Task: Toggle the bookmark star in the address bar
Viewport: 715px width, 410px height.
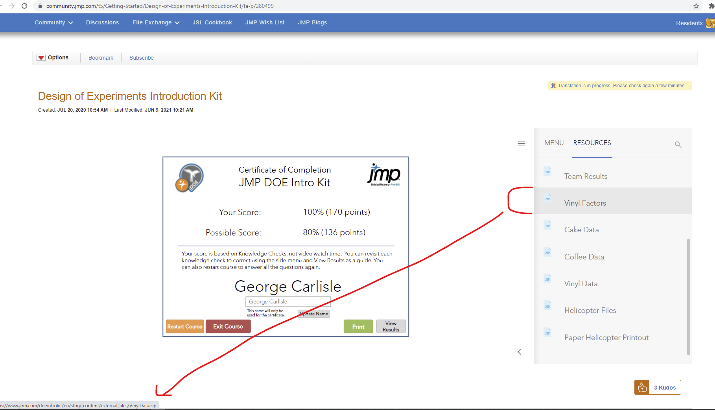Action: (x=696, y=6)
